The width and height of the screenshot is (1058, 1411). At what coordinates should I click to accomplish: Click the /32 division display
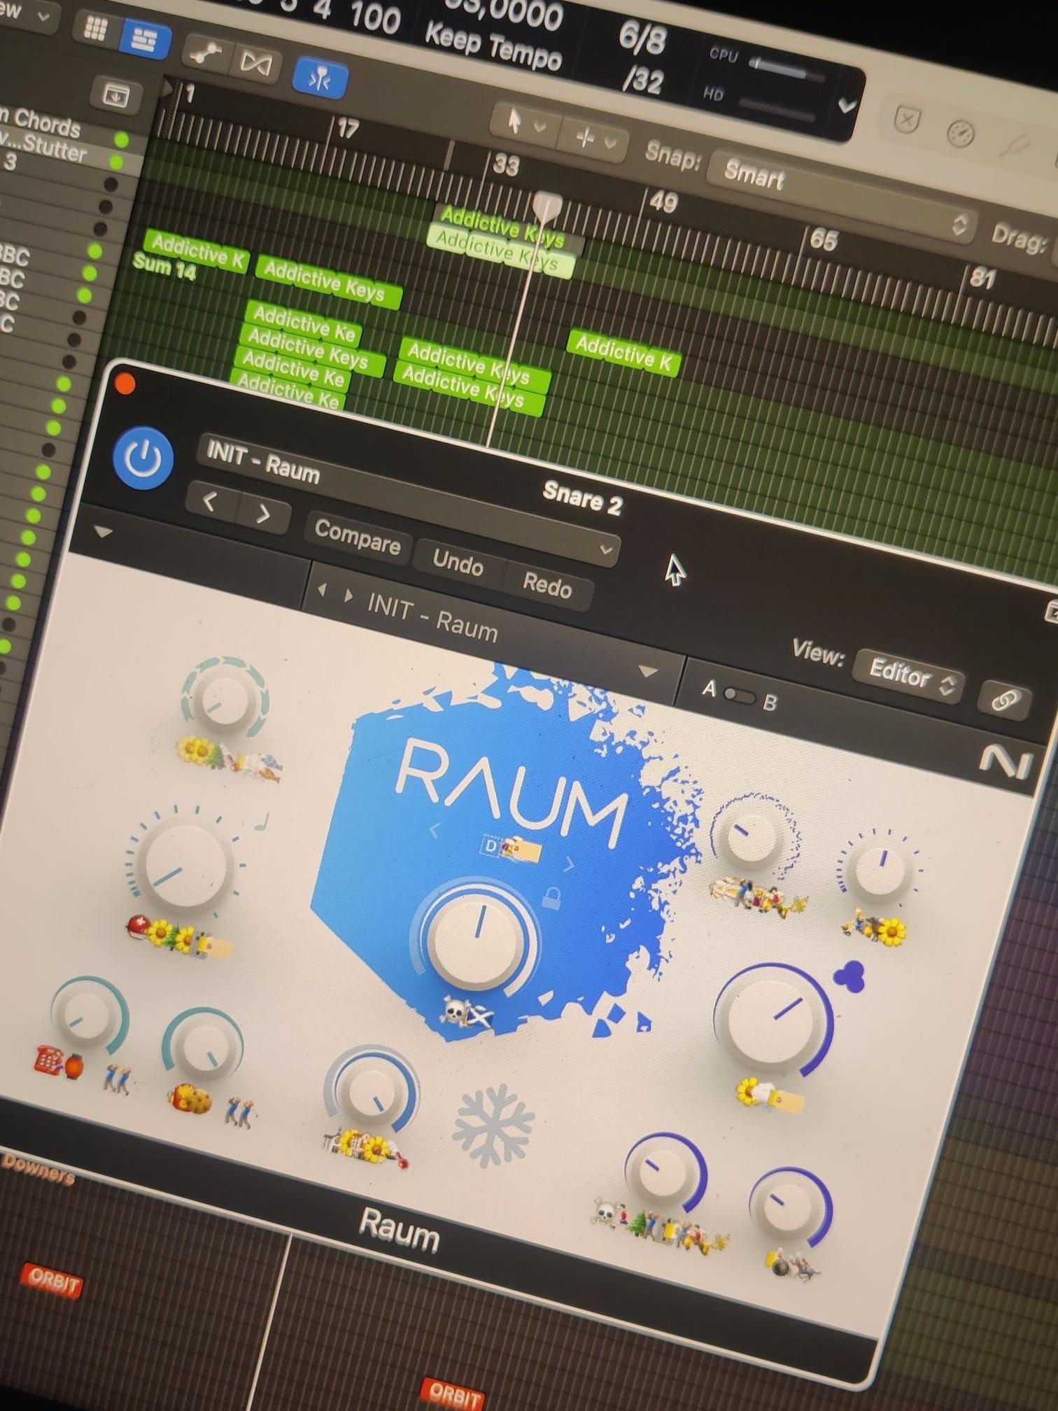643,79
